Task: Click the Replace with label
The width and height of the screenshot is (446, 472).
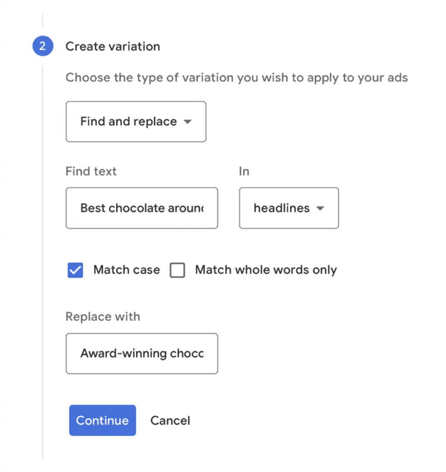Action: coord(103,317)
